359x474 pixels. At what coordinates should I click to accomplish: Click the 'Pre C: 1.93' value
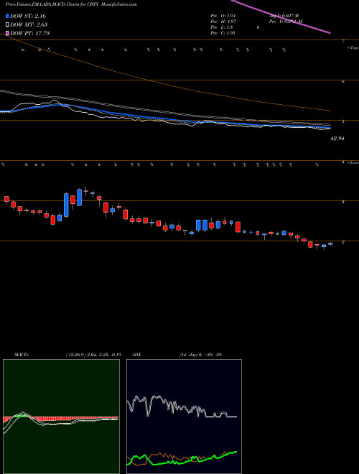point(223,32)
